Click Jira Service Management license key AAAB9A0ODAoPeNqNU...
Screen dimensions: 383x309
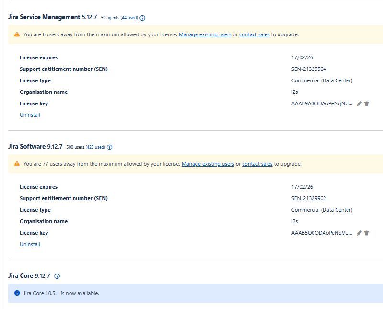click(x=322, y=104)
